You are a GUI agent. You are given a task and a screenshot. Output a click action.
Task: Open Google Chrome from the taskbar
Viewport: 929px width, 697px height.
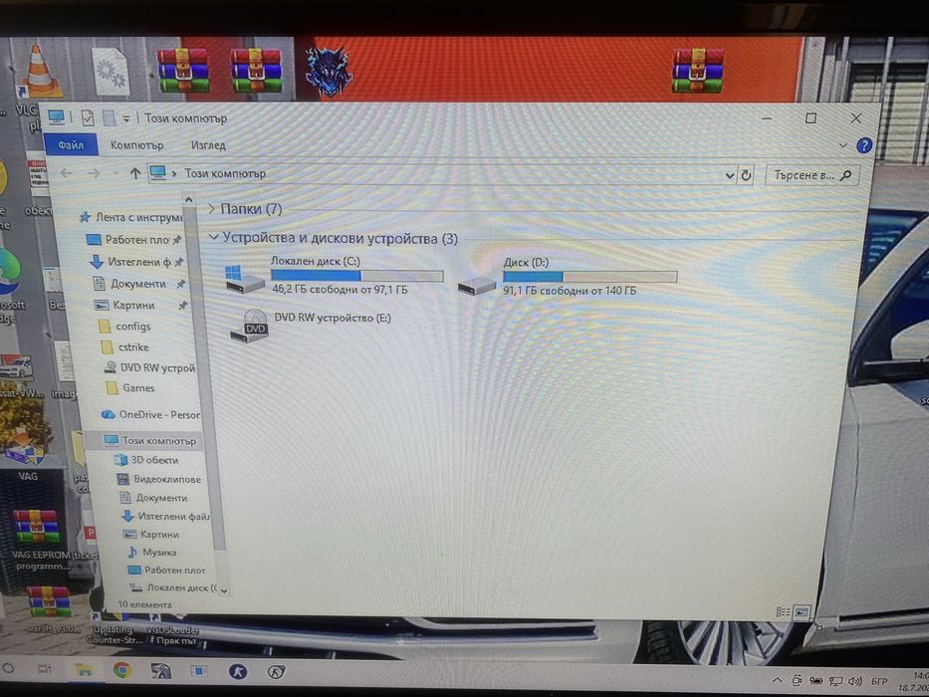coord(122,670)
